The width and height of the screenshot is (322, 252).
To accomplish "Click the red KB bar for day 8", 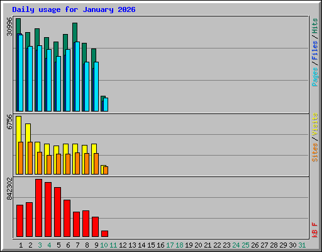I will pos(86,224).
